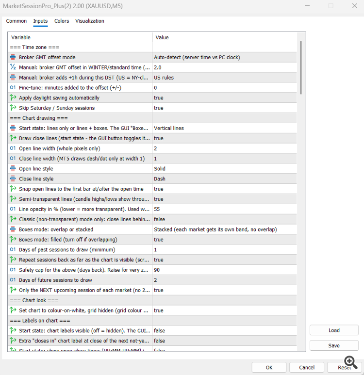The height and width of the screenshot is (375, 364).
Task: Go to the Visualization tab
Action: 90,21
